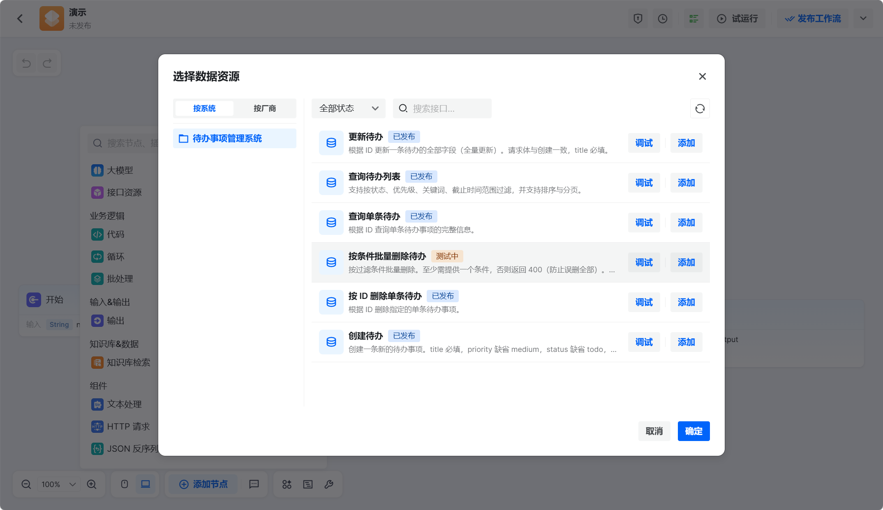This screenshot has width=883, height=510.
Task: Click the database icon for 按条件批量删除待办
Action: click(x=331, y=262)
